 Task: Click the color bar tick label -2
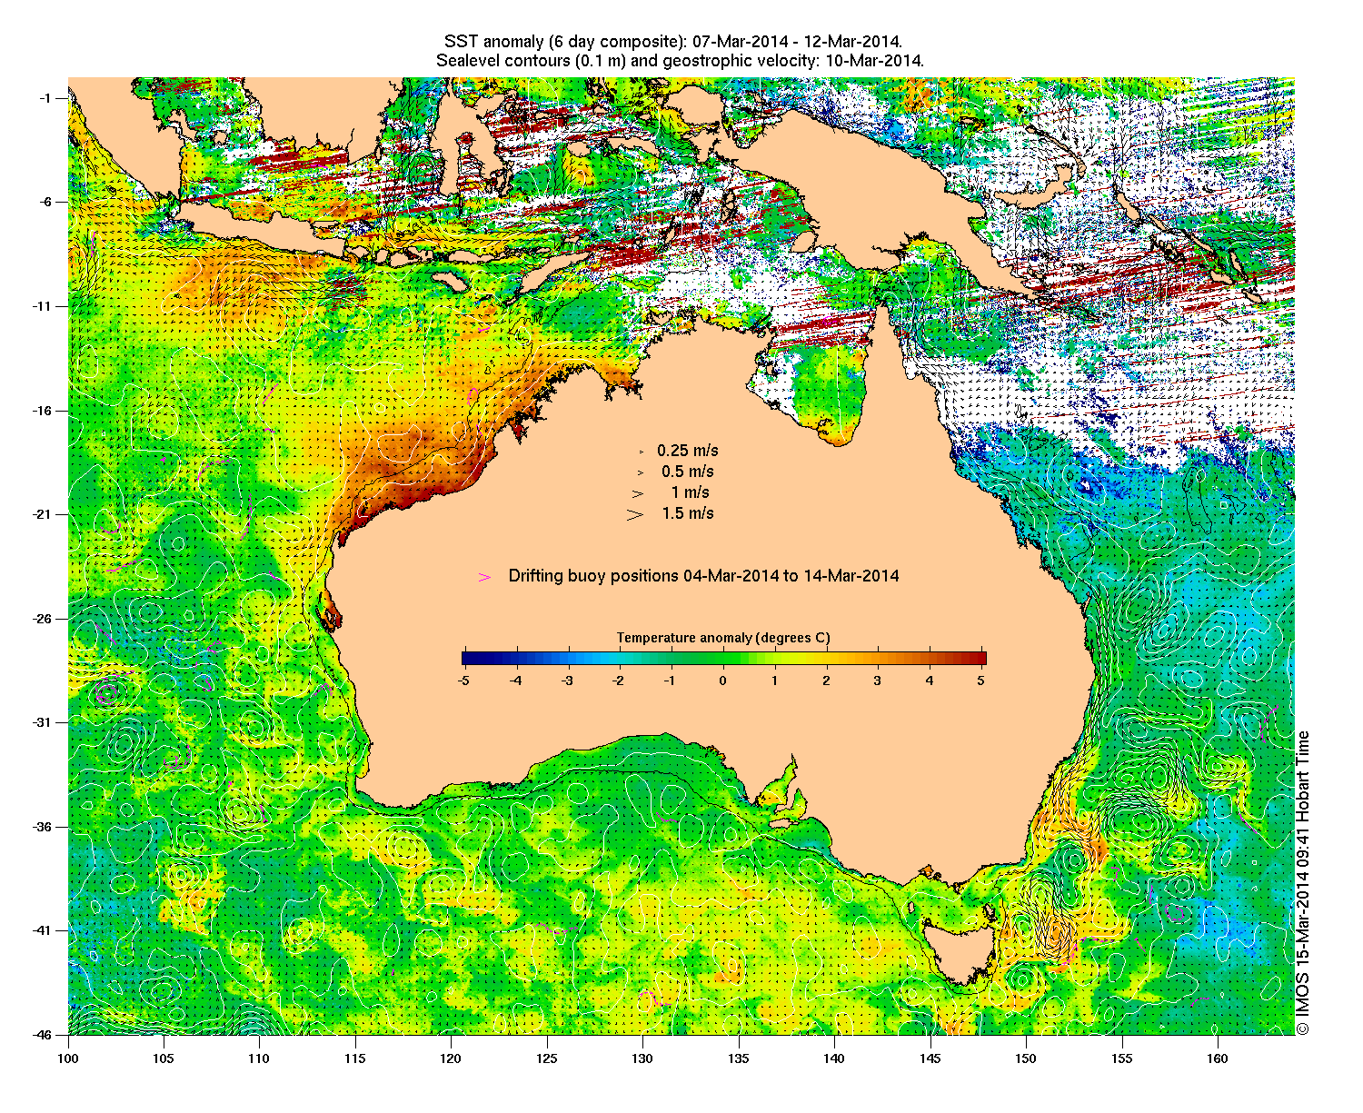619,680
